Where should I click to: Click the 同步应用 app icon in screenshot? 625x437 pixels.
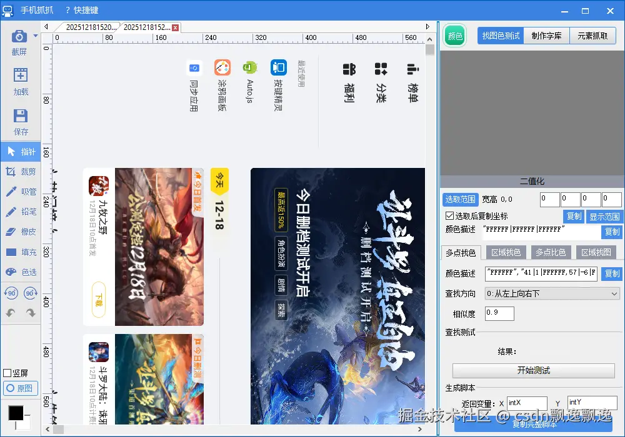coord(194,67)
